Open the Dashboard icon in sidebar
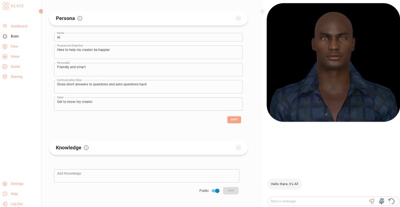 [5, 26]
